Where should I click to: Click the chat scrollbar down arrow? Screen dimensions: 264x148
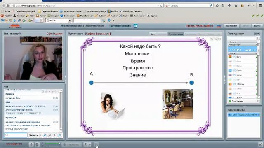click(x=61, y=131)
